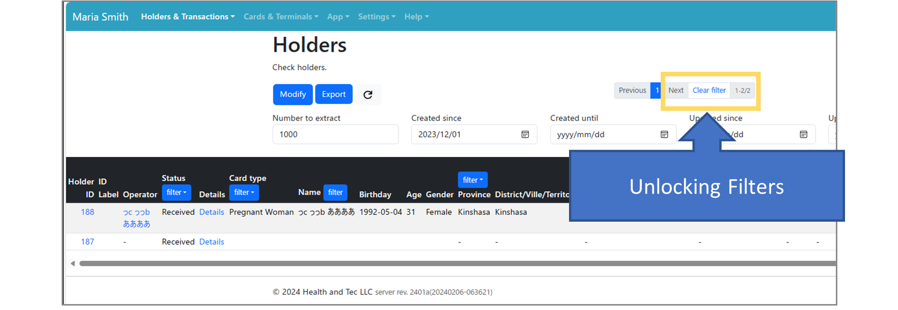Screen dimensions: 898x310
Task: Open calendar picker for Updated since
Action: (x=803, y=134)
